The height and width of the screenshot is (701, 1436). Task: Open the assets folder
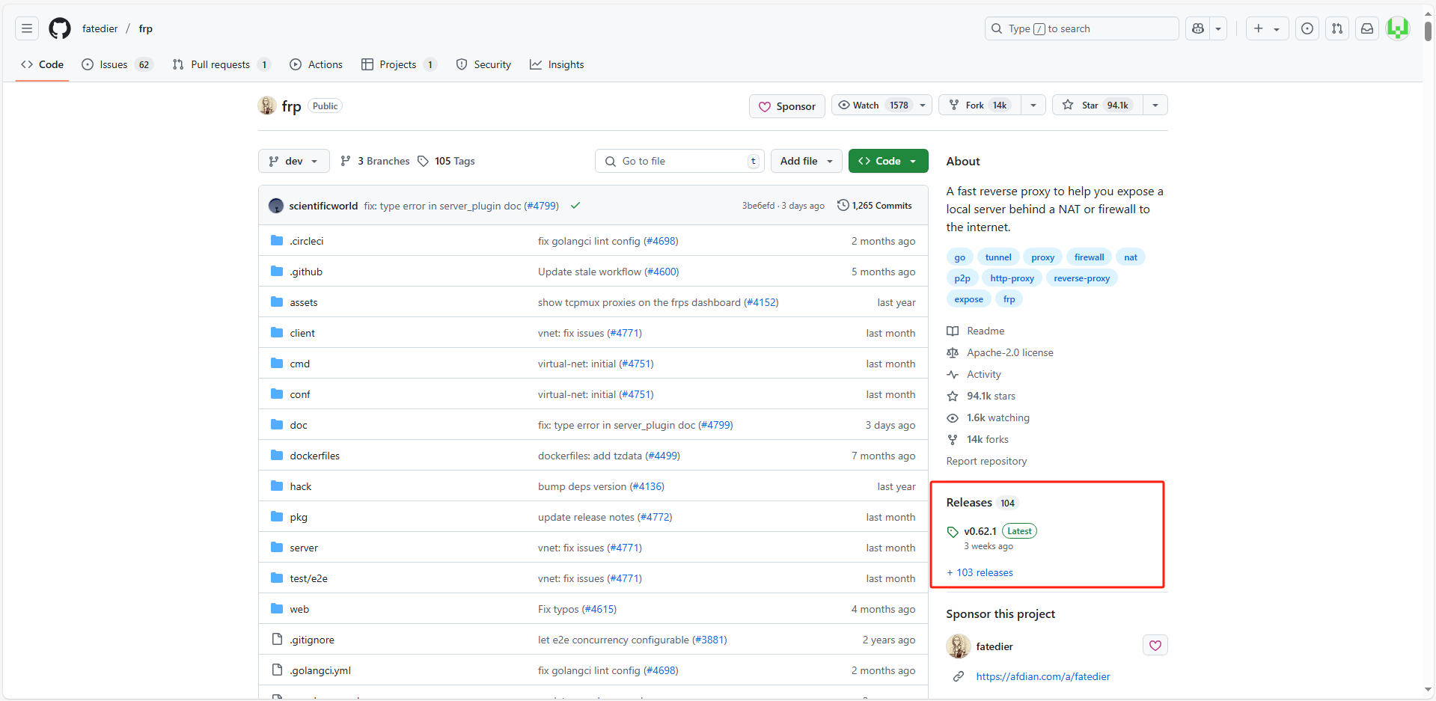pyautogui.click(x=304, y=302)
